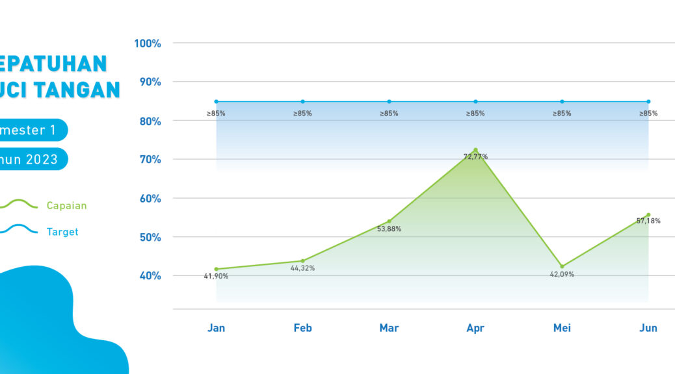Click the Mei 42,09% data point
This screenshot has height=374, width=675.
(x=562, y=266)
